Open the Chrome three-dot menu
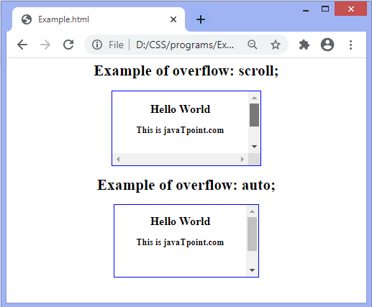 pyautogui.click(x=350, y=45)
